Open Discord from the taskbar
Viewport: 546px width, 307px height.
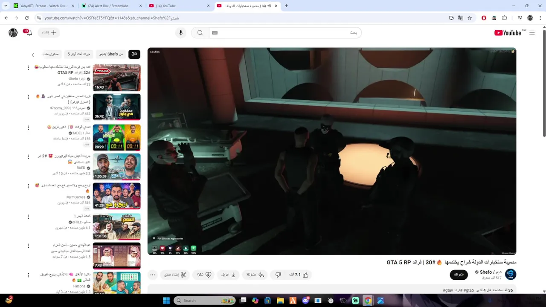pos(305,301)
